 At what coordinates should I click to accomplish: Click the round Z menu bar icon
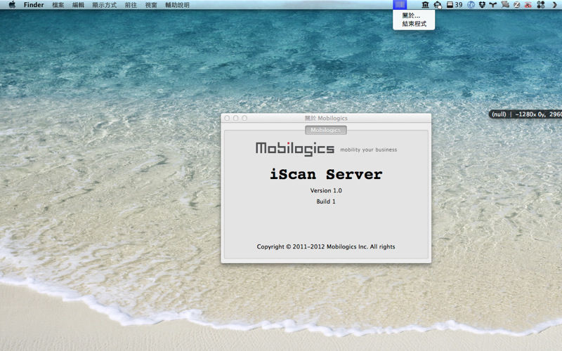(516, 5)
